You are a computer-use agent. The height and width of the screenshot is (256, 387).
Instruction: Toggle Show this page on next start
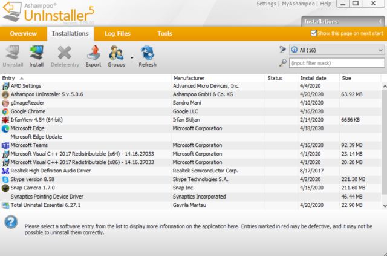click(x=313, y=33)
